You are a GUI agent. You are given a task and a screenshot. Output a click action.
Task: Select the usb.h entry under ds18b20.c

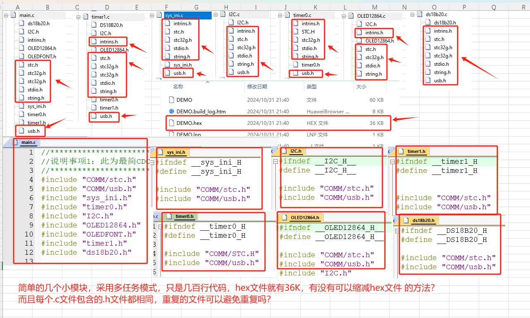click(x=440, y=81)
